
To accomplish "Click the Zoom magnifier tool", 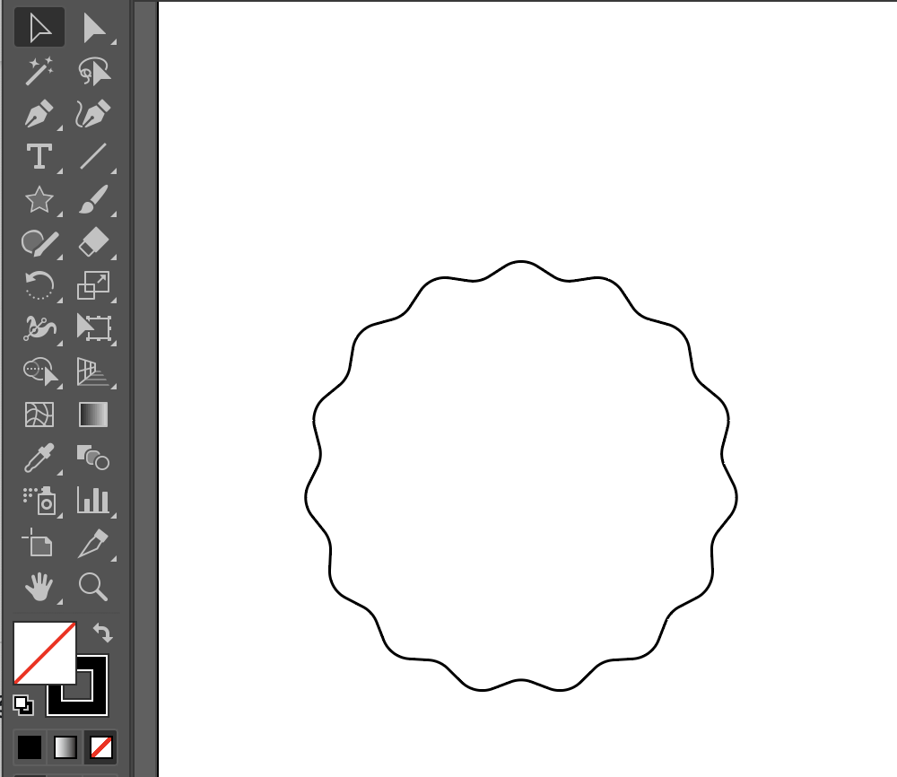I will [93, 588].
